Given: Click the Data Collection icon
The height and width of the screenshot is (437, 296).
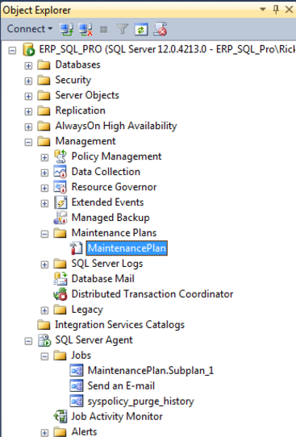Looking at the screenshot, I should pos(60,172).
